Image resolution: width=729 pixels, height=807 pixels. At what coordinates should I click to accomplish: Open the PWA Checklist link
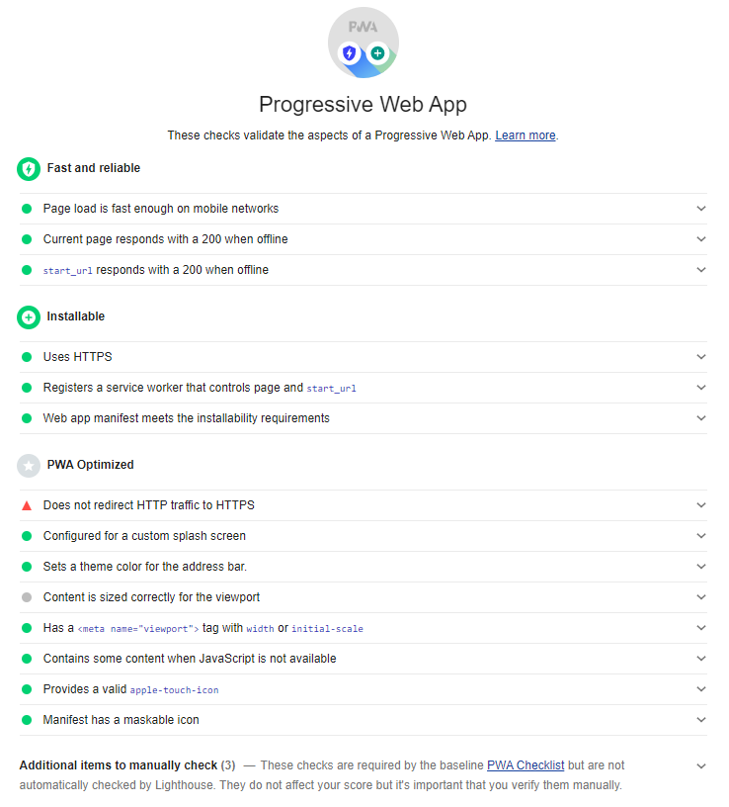tap(526, 765)
